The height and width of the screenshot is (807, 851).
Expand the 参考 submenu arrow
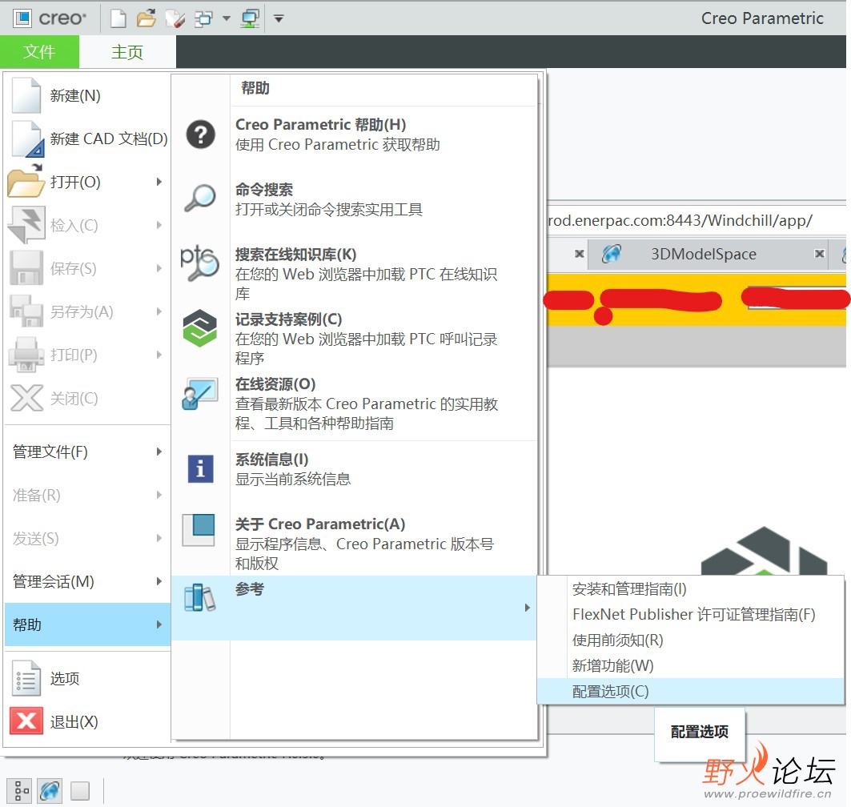tap(527, 608)
